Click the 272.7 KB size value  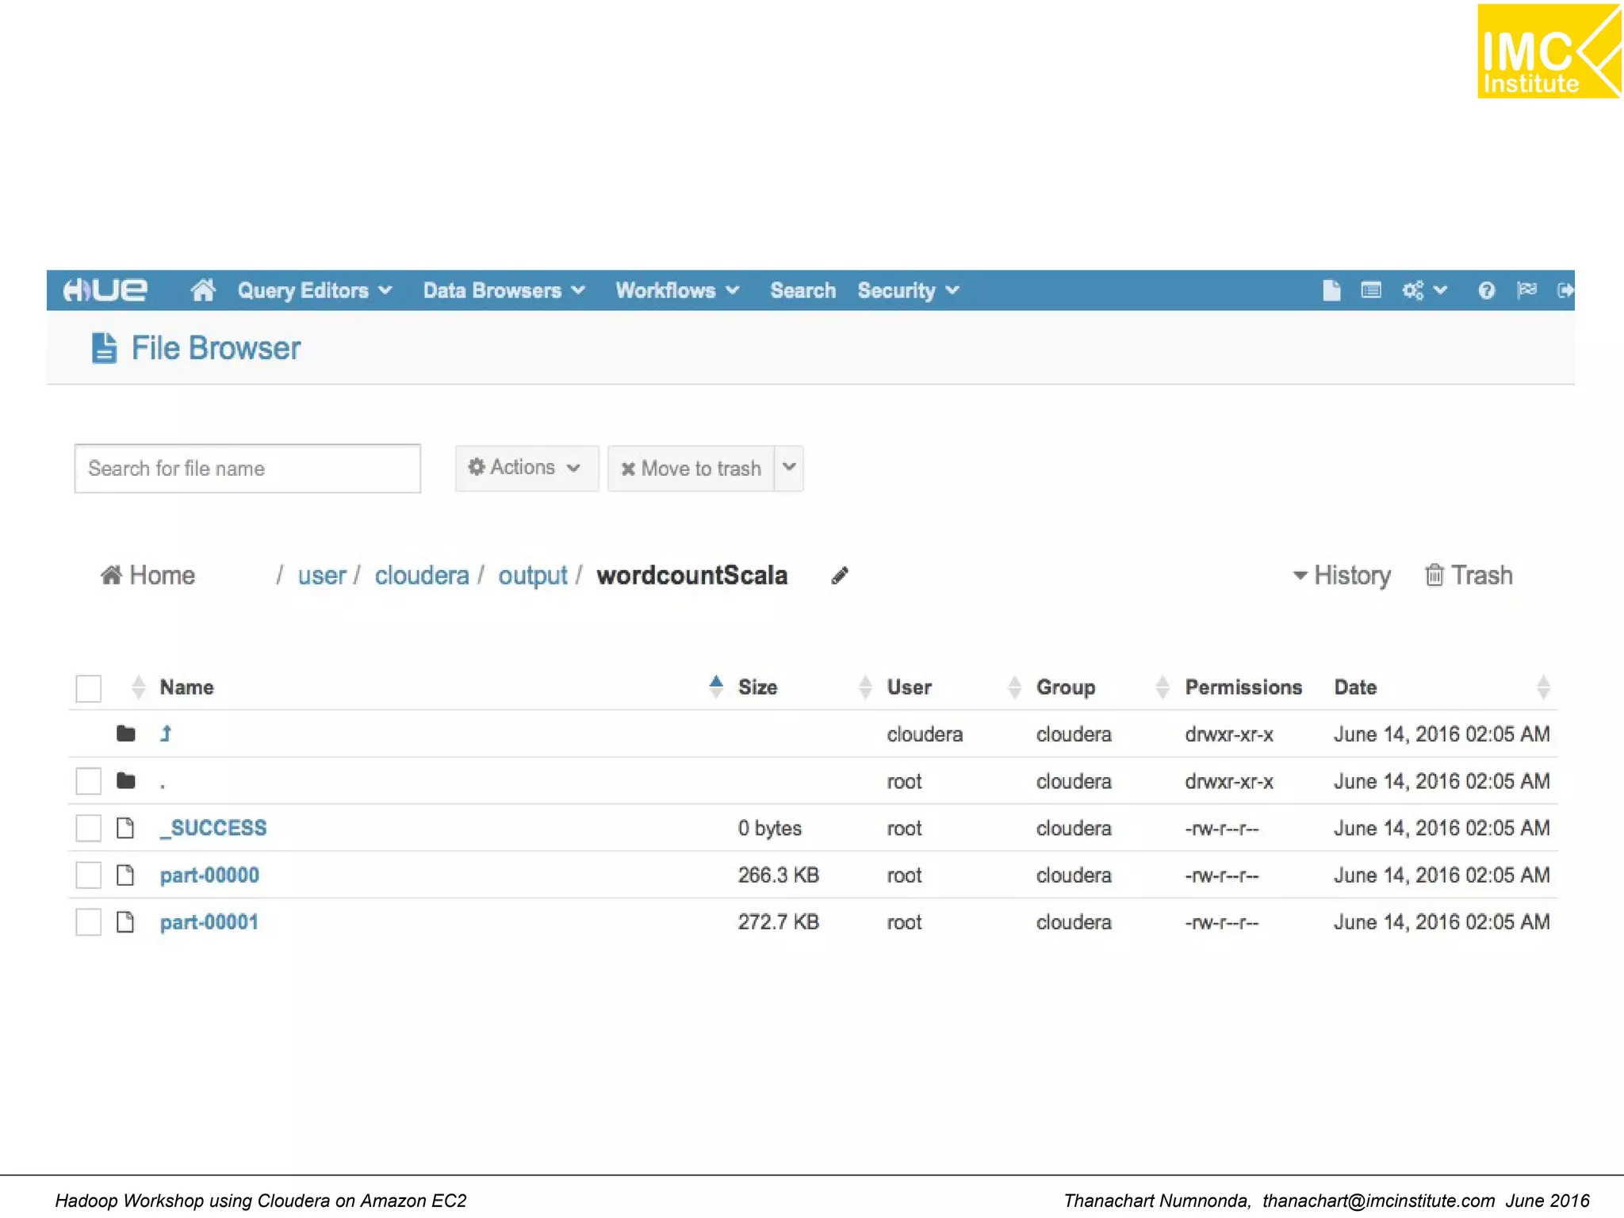coord(779,922)
